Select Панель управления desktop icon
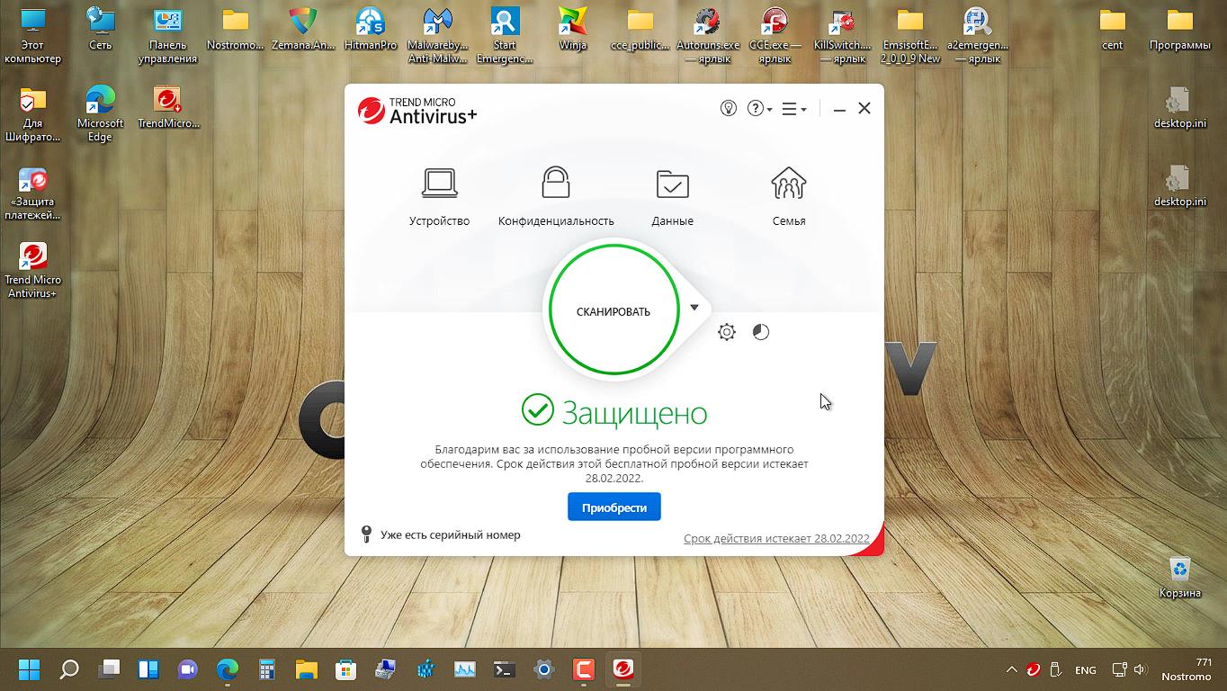The height and width of the screenshot is (691, 1227). 167,36
